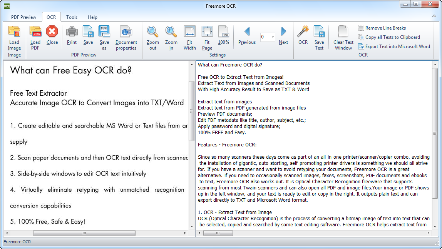Save the PDF using the Save icon
The height and width of the screenshot is (249, 442).
pos(88,32)
